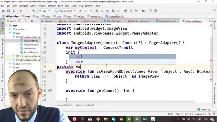
Task: Click the ENG language indicator in tray
Action: point(205,119)
